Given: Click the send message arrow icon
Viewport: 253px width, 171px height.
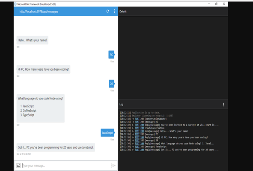Looking at the screenshot, I should [113, 165].
